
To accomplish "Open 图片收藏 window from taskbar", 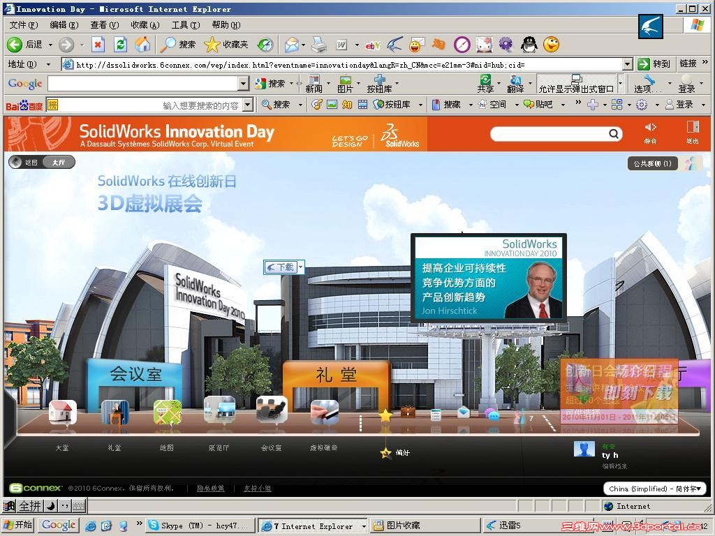I will point(425,526).
